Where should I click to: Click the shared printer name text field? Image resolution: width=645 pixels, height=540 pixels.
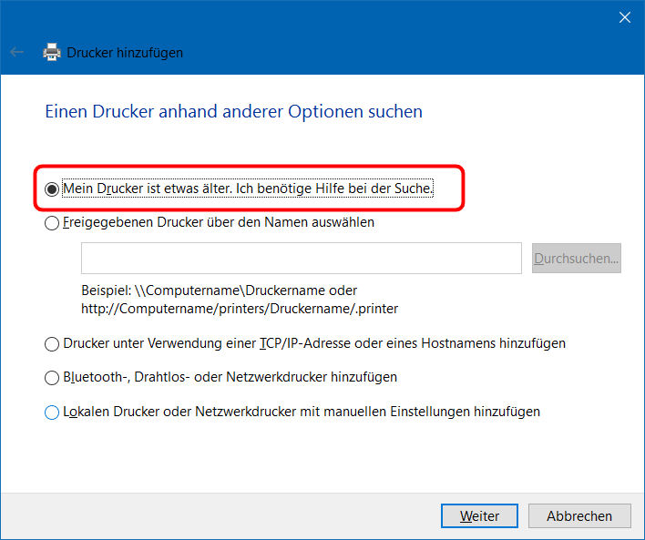[301, 259]
